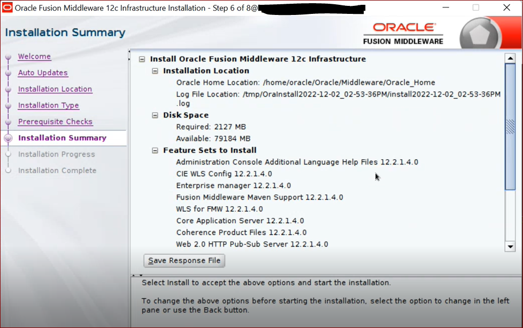The image size is (523, 328).
Task: Collapse the Installation Location section
Action: pyautogui.click(x=155, y=71)
